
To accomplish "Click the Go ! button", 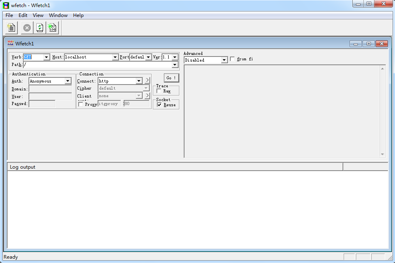I will [x=171, y=78].
